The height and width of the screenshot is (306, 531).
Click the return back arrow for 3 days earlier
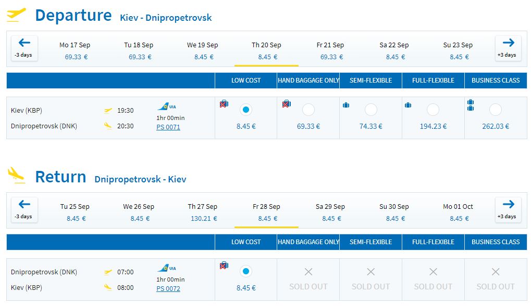(24, 210)
